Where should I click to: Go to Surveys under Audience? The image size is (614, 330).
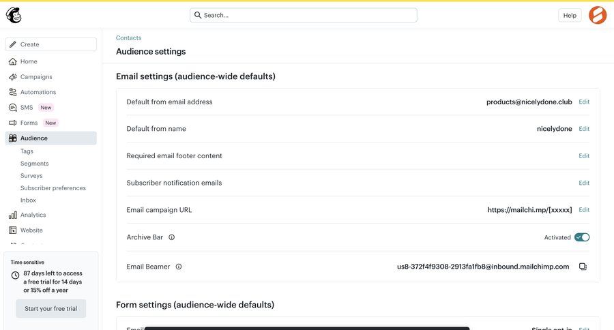click(x=31, y=176)
